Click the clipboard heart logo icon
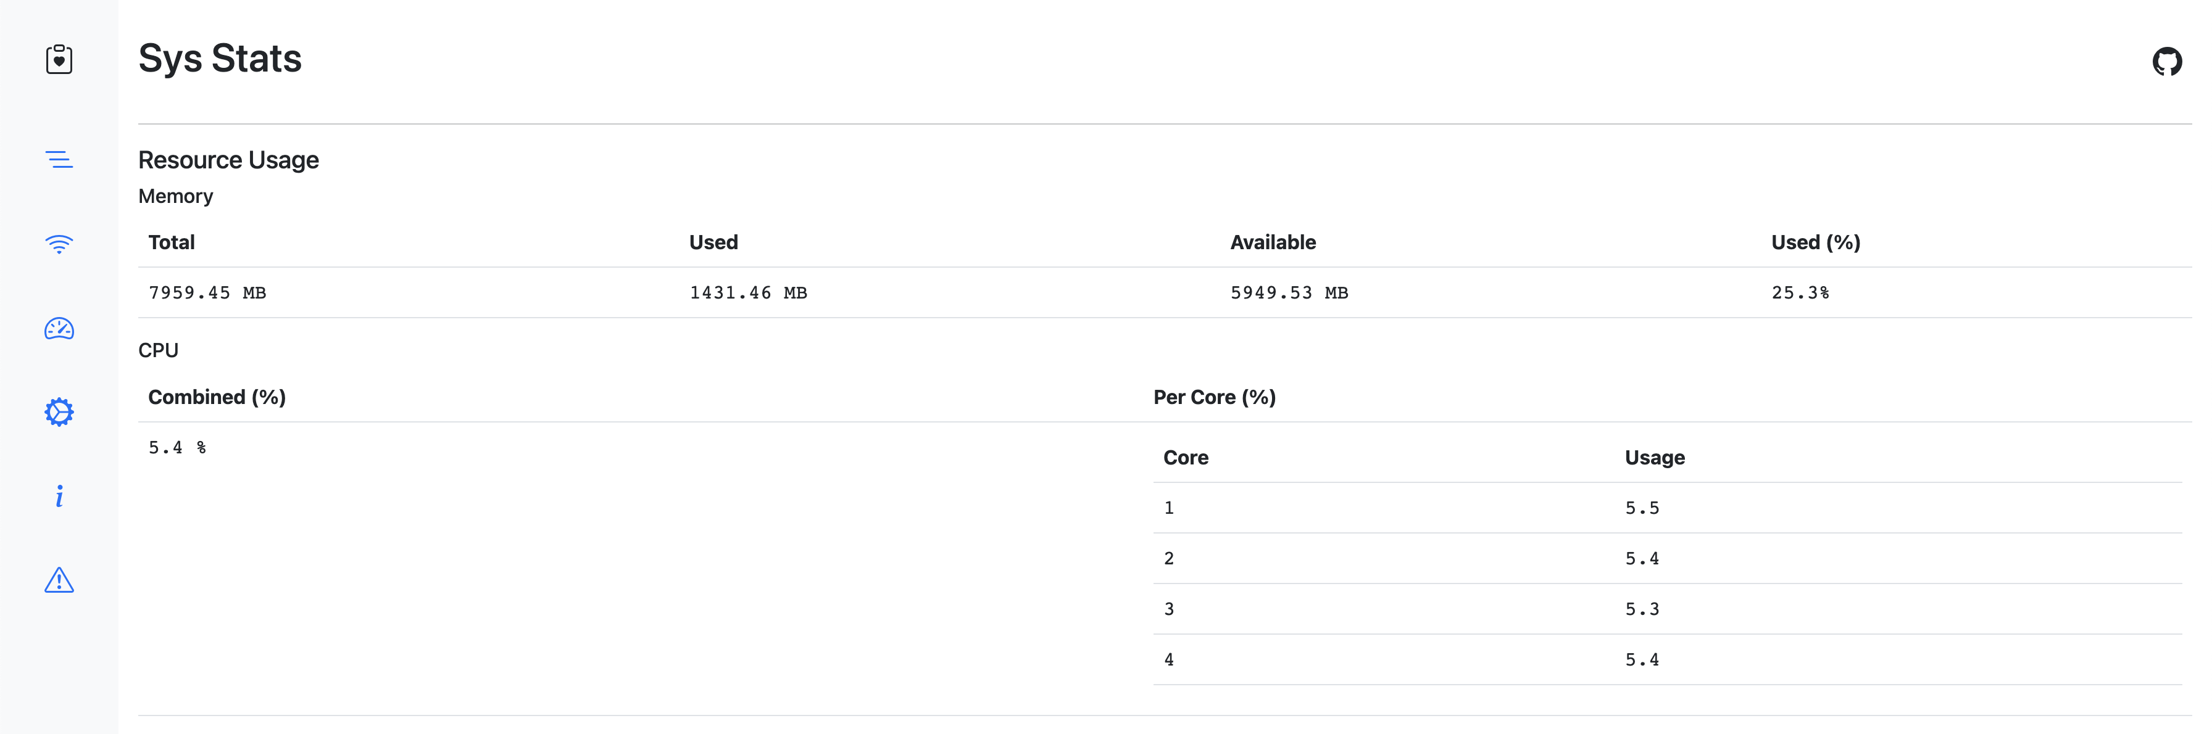The image size is (2212, 734). [59, 59]
